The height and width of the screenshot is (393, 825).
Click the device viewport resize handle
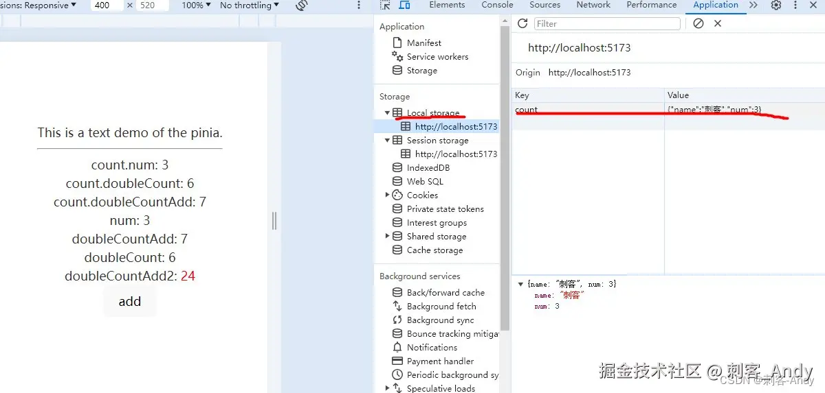click(x=274, y=221)
